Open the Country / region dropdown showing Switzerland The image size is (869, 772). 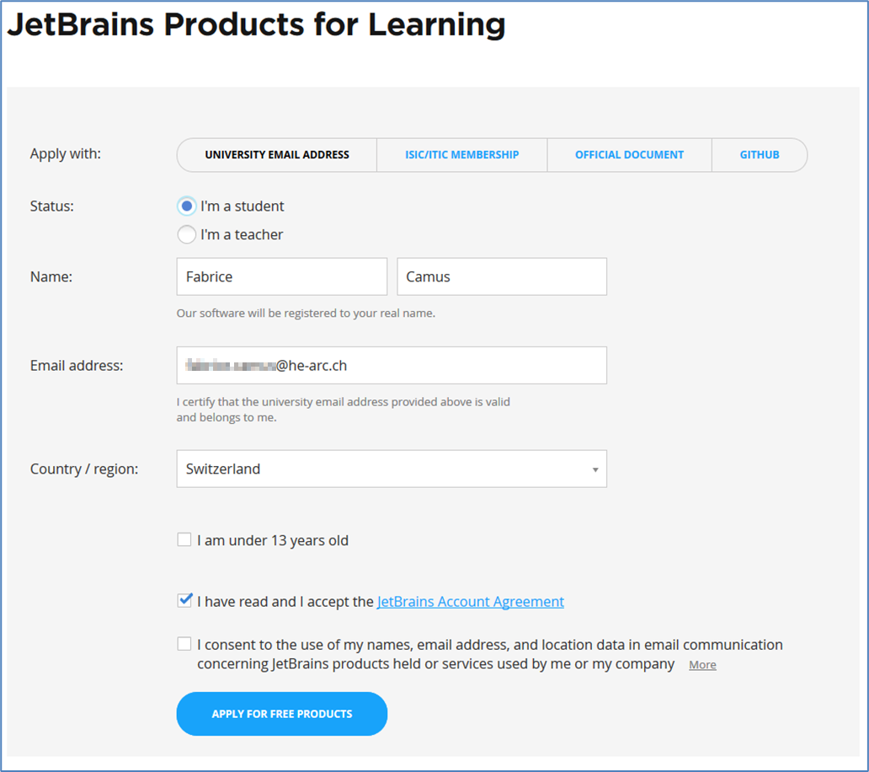point(392,469)
